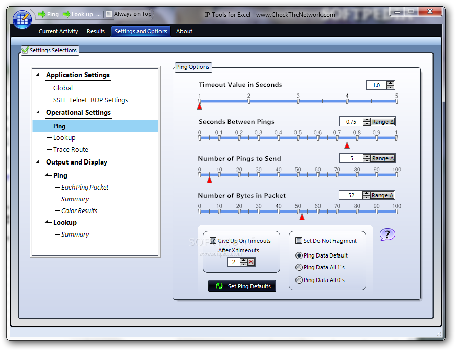This screenshot has width=456, height=351.
Task: Click Set Ping Defaults button
Action: point(242,286)
